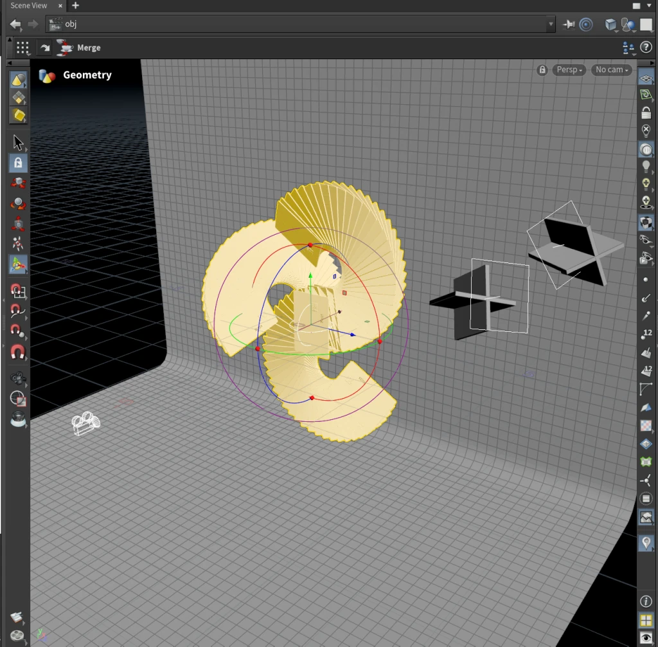
Task: Choose the Scale tool
Action: pos(18,224)
